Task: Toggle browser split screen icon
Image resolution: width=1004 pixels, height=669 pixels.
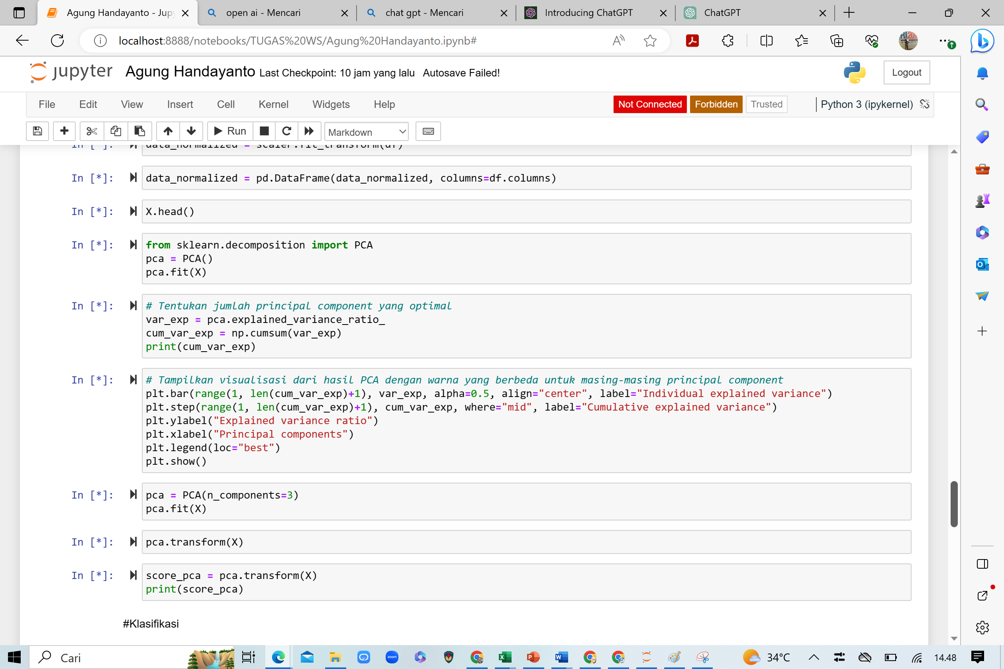Action: pyautogui.click(x=766, y=41)
